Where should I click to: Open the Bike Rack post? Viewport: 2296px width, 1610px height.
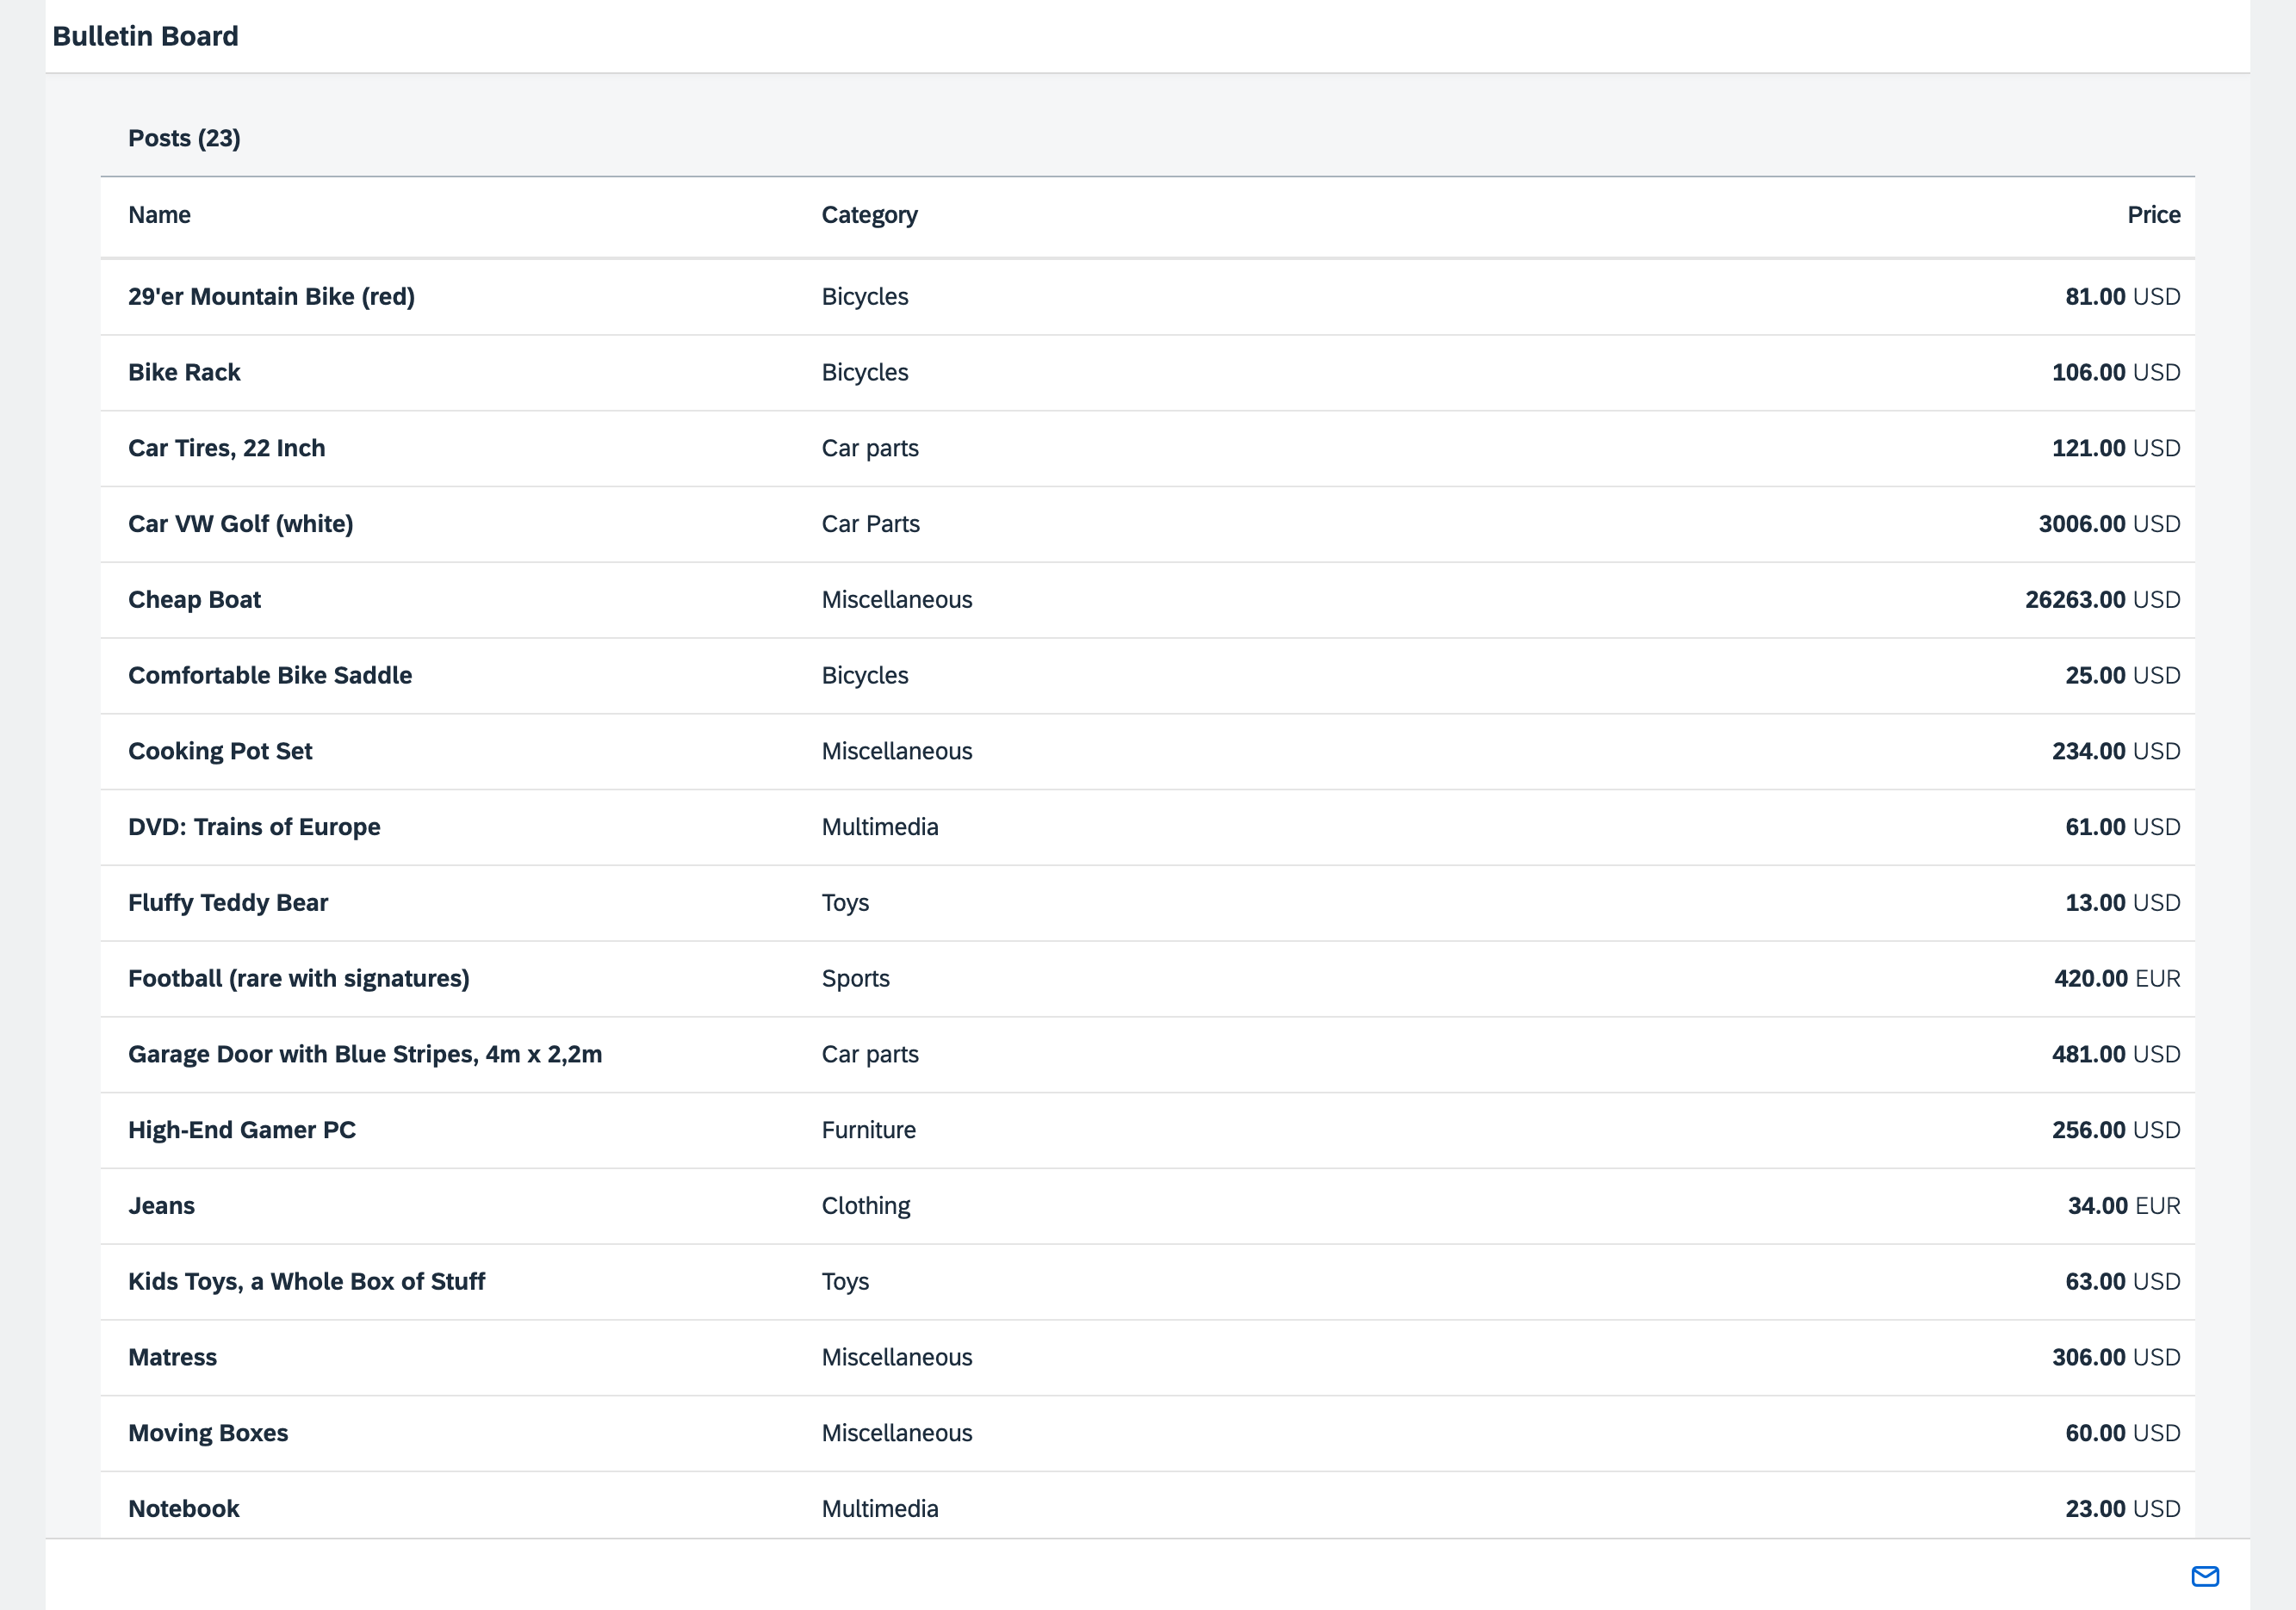tap(1147, 373)
